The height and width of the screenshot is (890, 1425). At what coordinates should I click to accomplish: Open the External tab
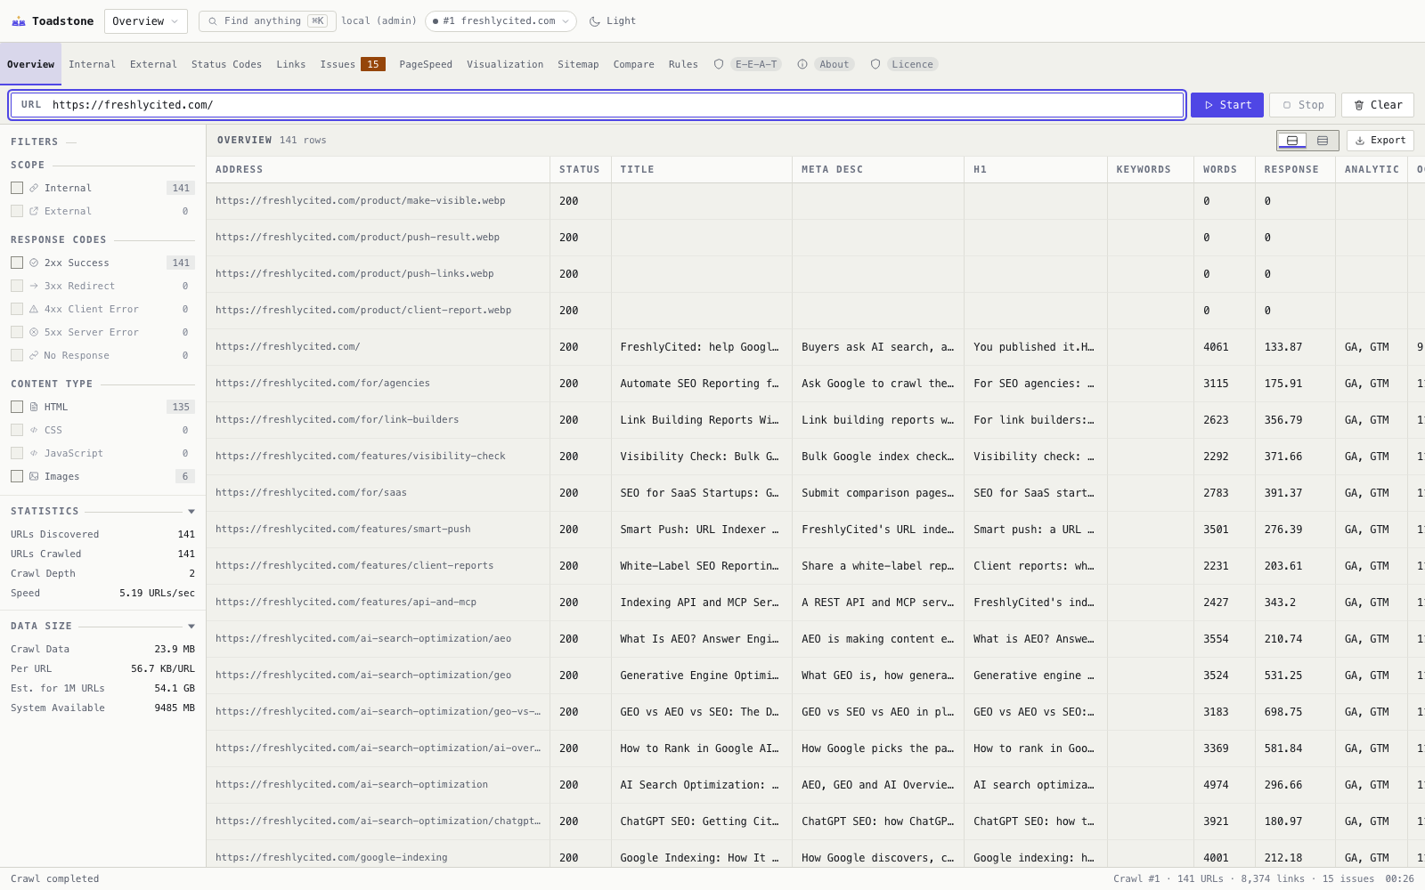[153, 64]
